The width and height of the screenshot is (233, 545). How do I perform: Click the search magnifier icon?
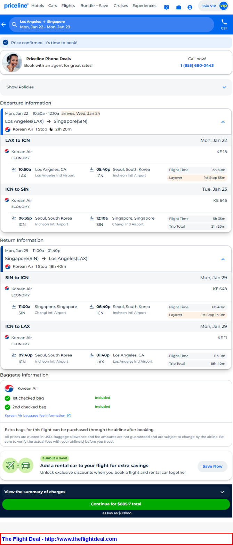pyautogui.click(x=14, y=24)
